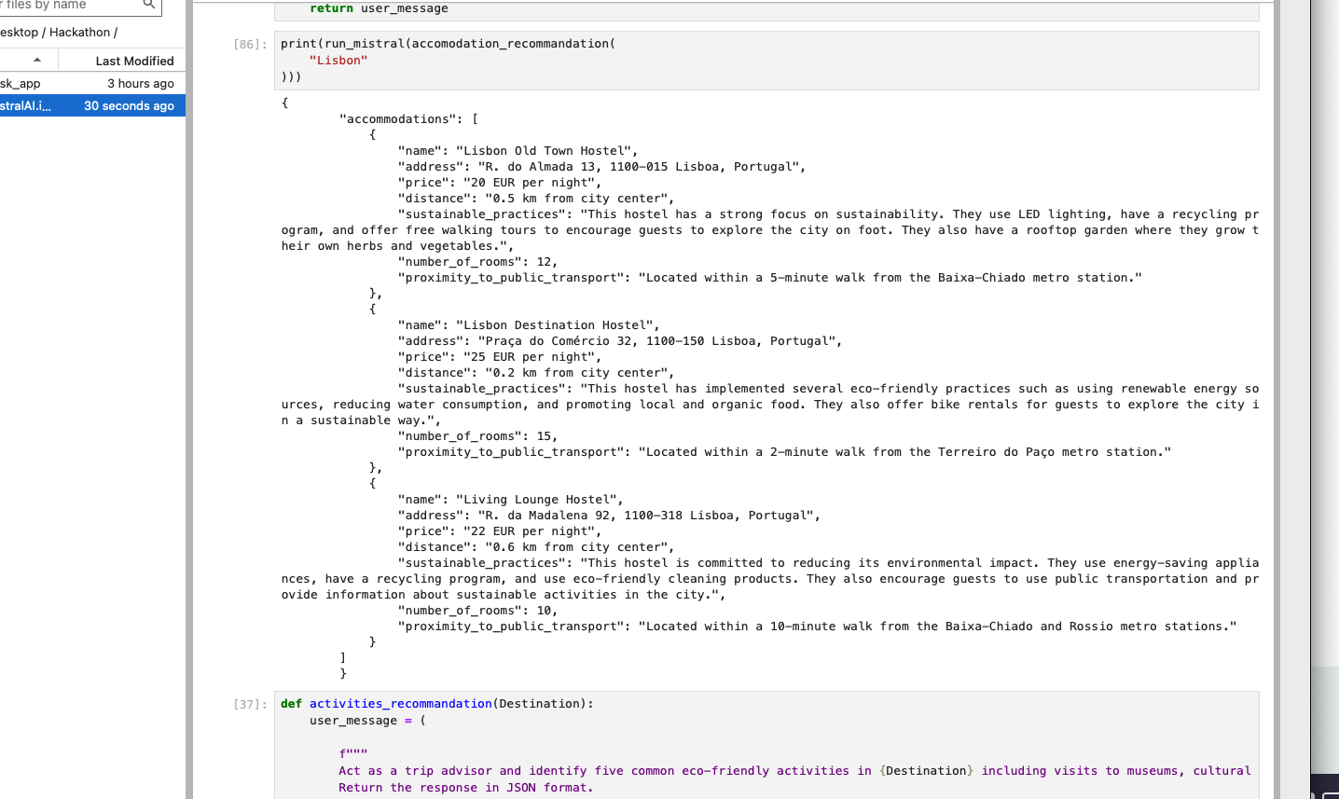
Task: Click the '3 hours ago' modified time
Action: [141, 83]
